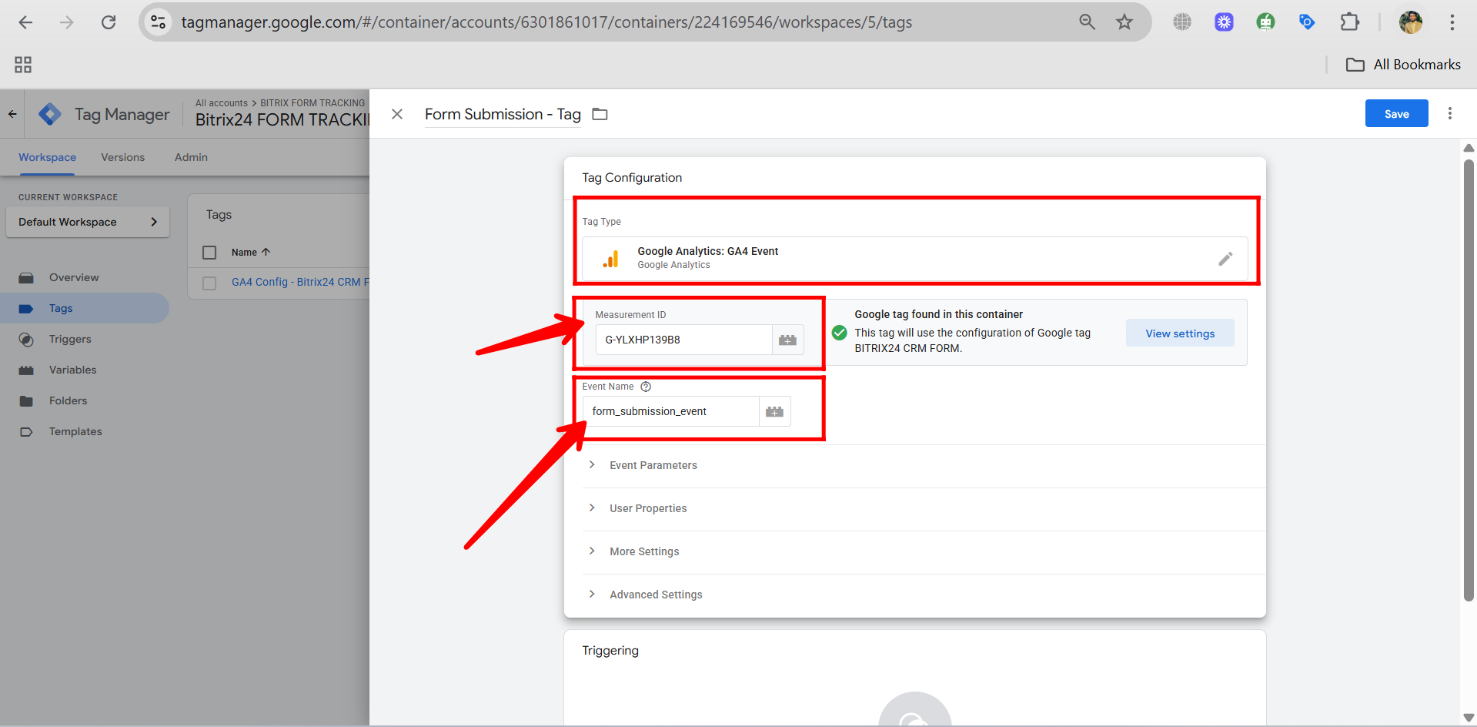1477x727 pixels.
Task: Click the zoom magnifier icon in address bar
Action: click(1087, 22)
